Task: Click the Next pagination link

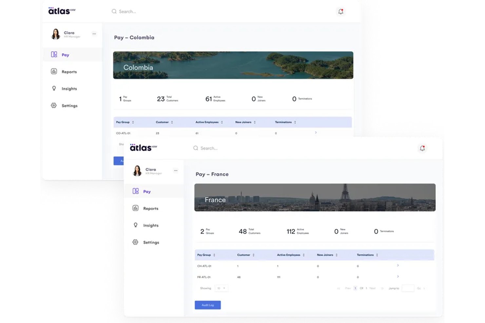Action: (373, 288)
